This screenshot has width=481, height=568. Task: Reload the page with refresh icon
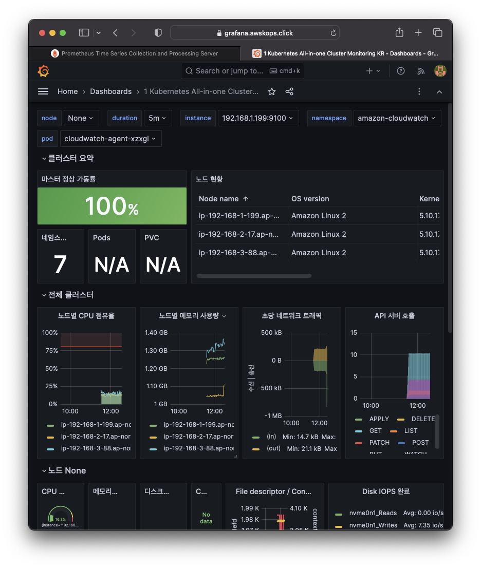pyautogui.click(x=334, y=33)
